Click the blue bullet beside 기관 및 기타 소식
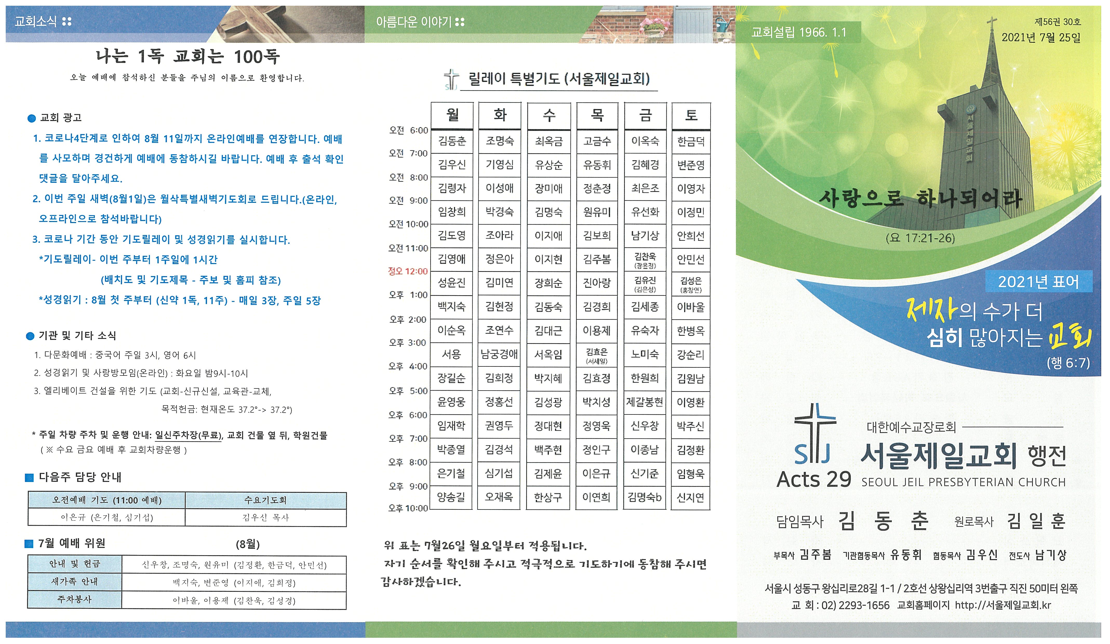 point(30,336)
